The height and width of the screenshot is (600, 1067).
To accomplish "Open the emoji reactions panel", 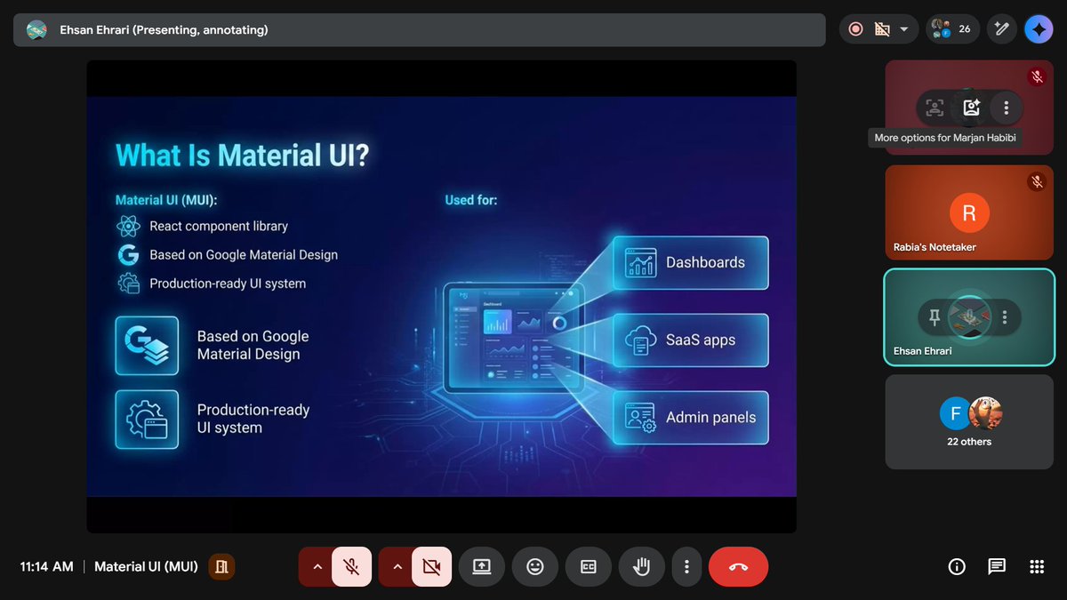I will point(535,566).
